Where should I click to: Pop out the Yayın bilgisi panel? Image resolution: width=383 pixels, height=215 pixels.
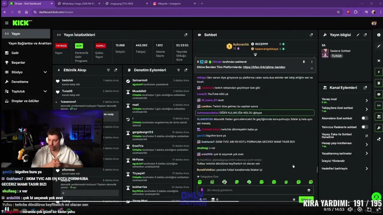365,35
